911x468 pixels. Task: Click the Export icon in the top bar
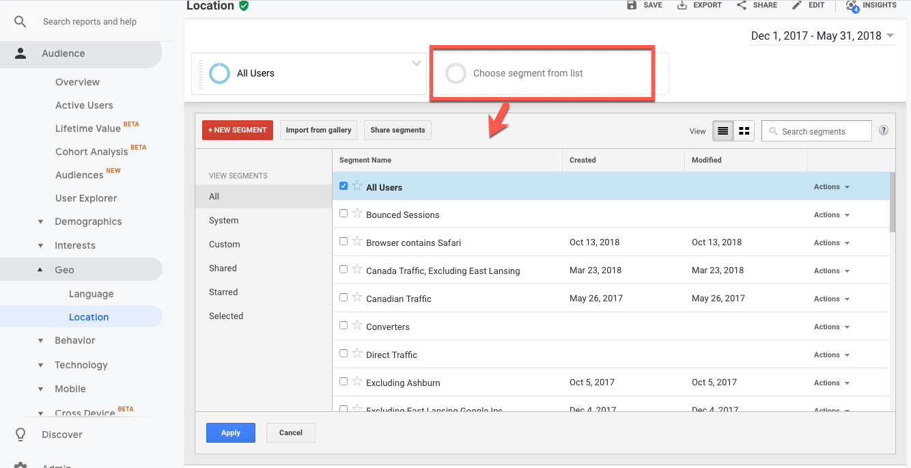pos(681,5)
